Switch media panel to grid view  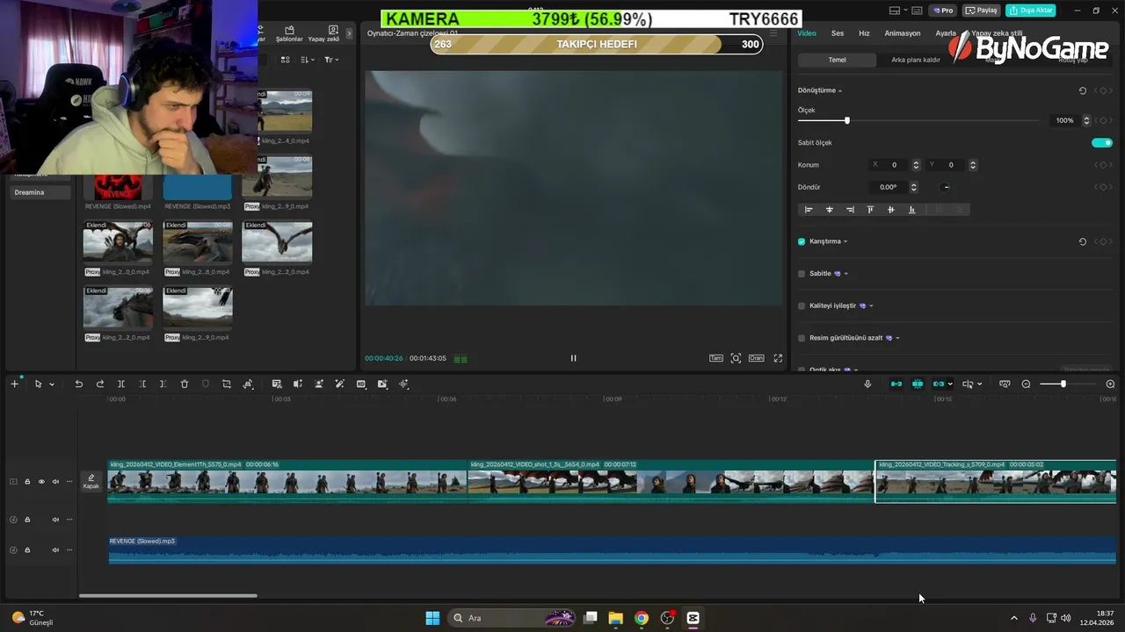coord(285,60)
